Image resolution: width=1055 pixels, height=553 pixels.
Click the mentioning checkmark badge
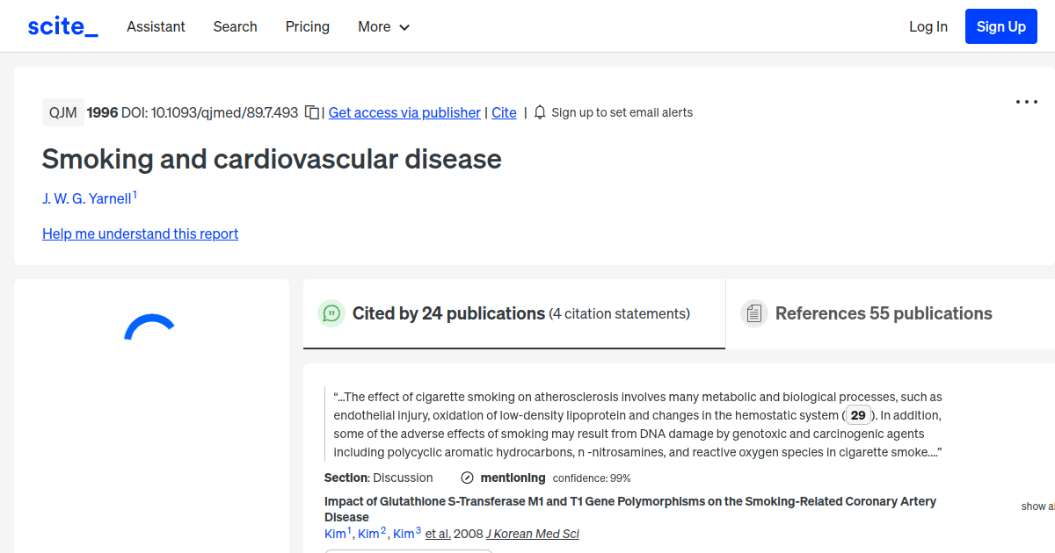point(465,478)
